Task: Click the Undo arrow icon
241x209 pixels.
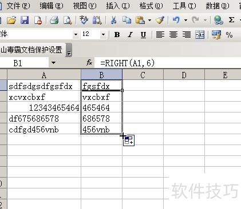Action: pyautogui.click(x=176, y=20)
